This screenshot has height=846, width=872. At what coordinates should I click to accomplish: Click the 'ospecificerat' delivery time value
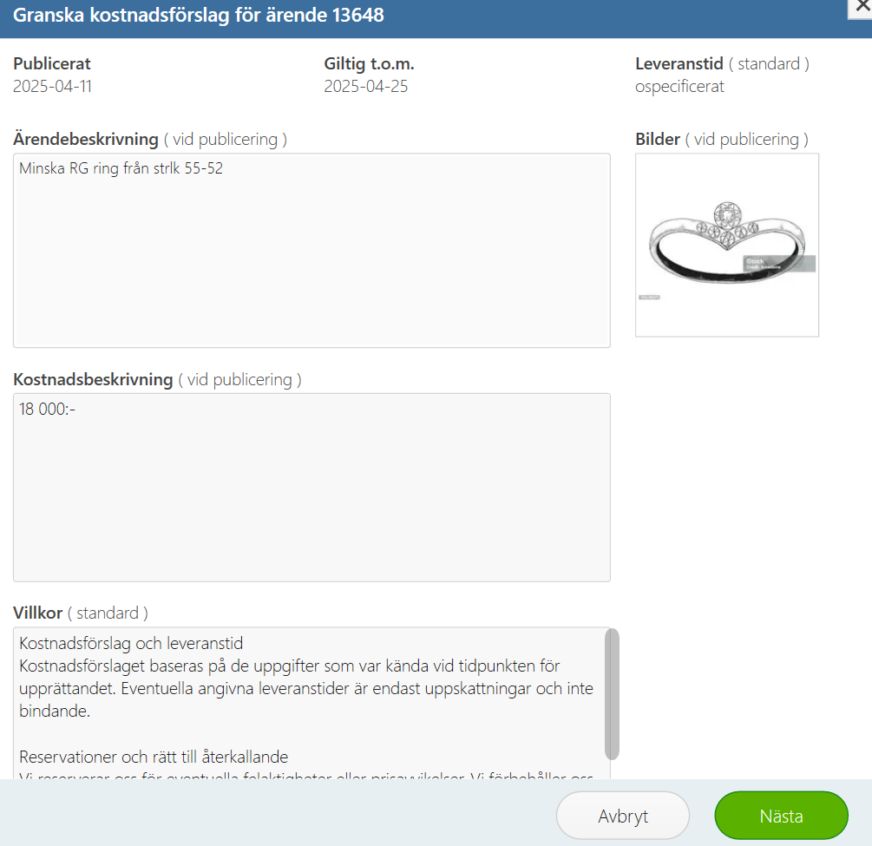[x=679, y=87]
